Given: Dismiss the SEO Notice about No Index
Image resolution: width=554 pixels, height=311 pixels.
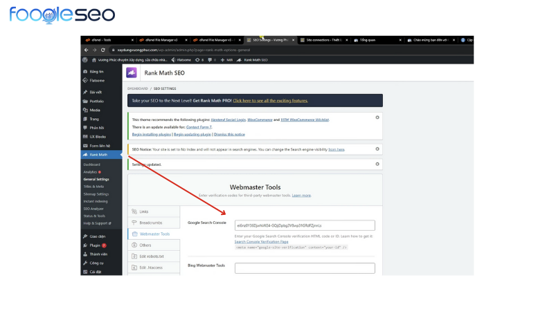Looking at the screenshot, I should pyautogui.click(x=377, y=149).
